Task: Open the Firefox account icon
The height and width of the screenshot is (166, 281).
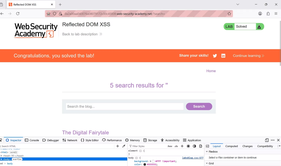Action: (260, 14)
